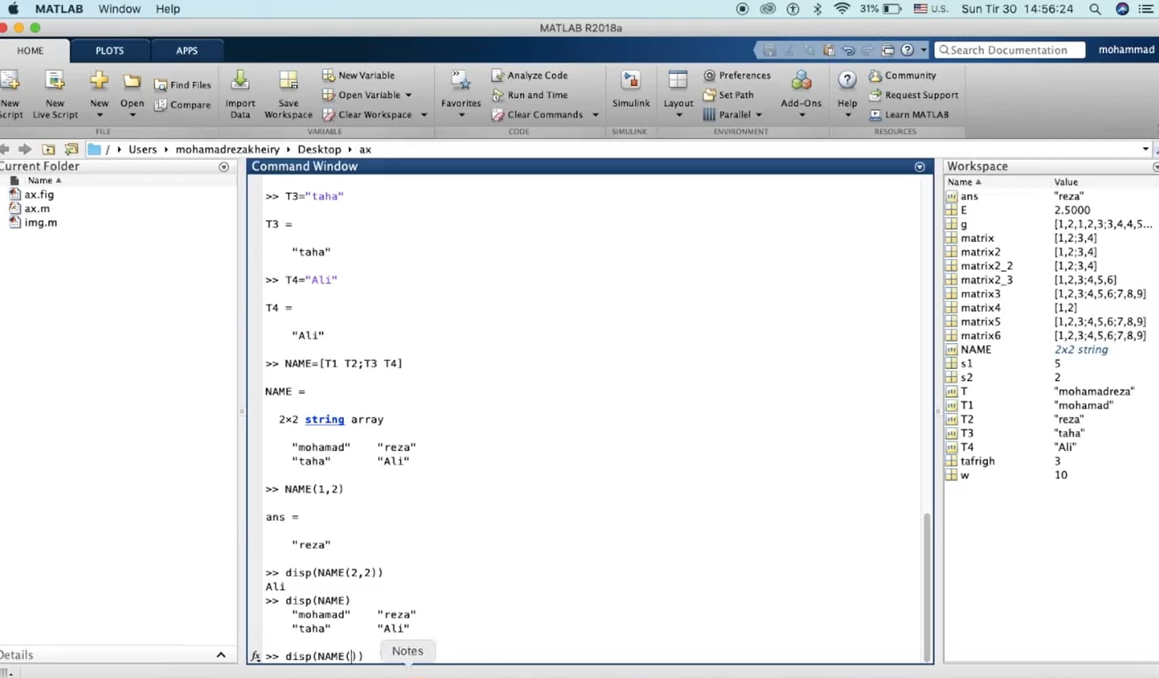Screen dimensions: 1159x678
Task: Click the Open folder icon
Action: point(132,81)
